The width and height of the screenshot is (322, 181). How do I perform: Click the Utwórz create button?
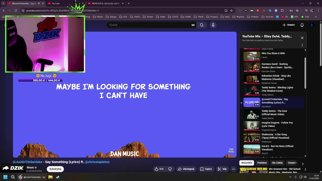click(x=289, y=25)
